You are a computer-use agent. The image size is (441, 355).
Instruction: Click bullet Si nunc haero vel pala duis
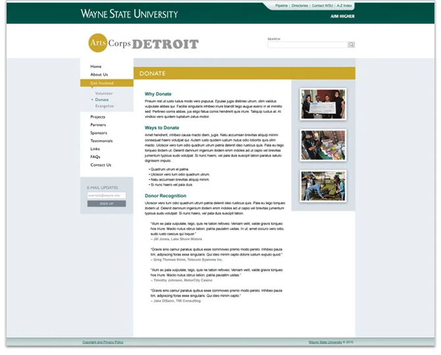coord(170,185)
